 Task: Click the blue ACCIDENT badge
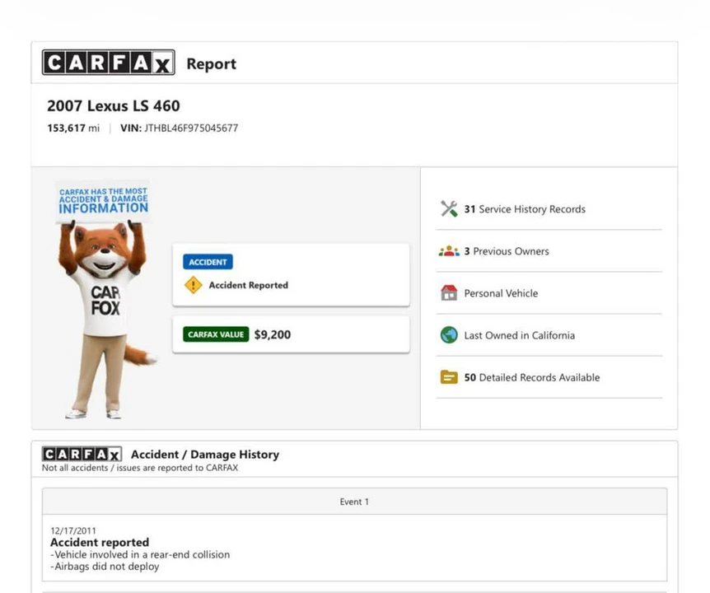208,262
